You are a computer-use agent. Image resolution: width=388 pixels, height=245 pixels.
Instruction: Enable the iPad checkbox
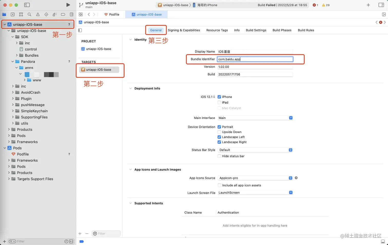219,102
